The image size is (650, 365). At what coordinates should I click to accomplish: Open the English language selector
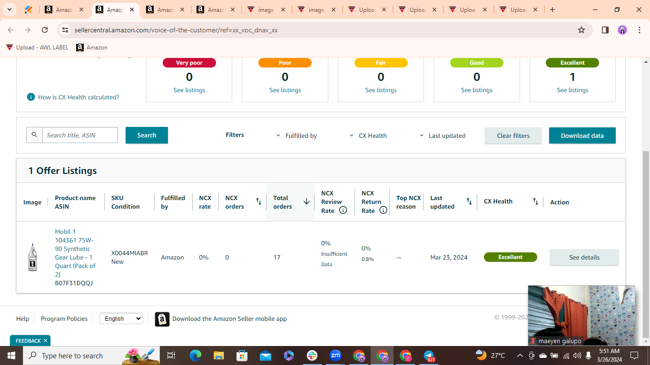(x=121, y=318)
